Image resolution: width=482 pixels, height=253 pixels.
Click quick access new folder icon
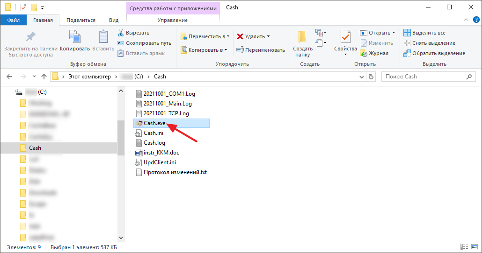[x=34, y=7]
